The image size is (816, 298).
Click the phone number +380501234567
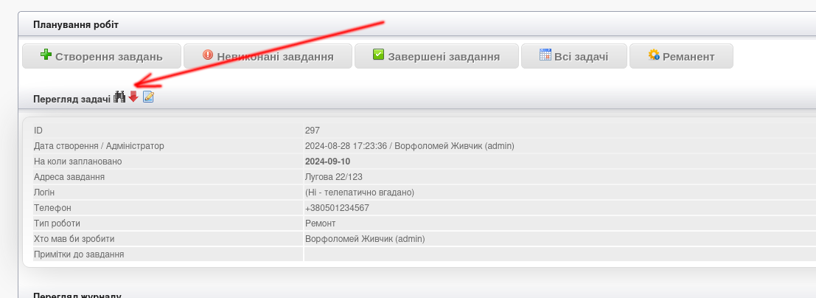pos(337,208)
